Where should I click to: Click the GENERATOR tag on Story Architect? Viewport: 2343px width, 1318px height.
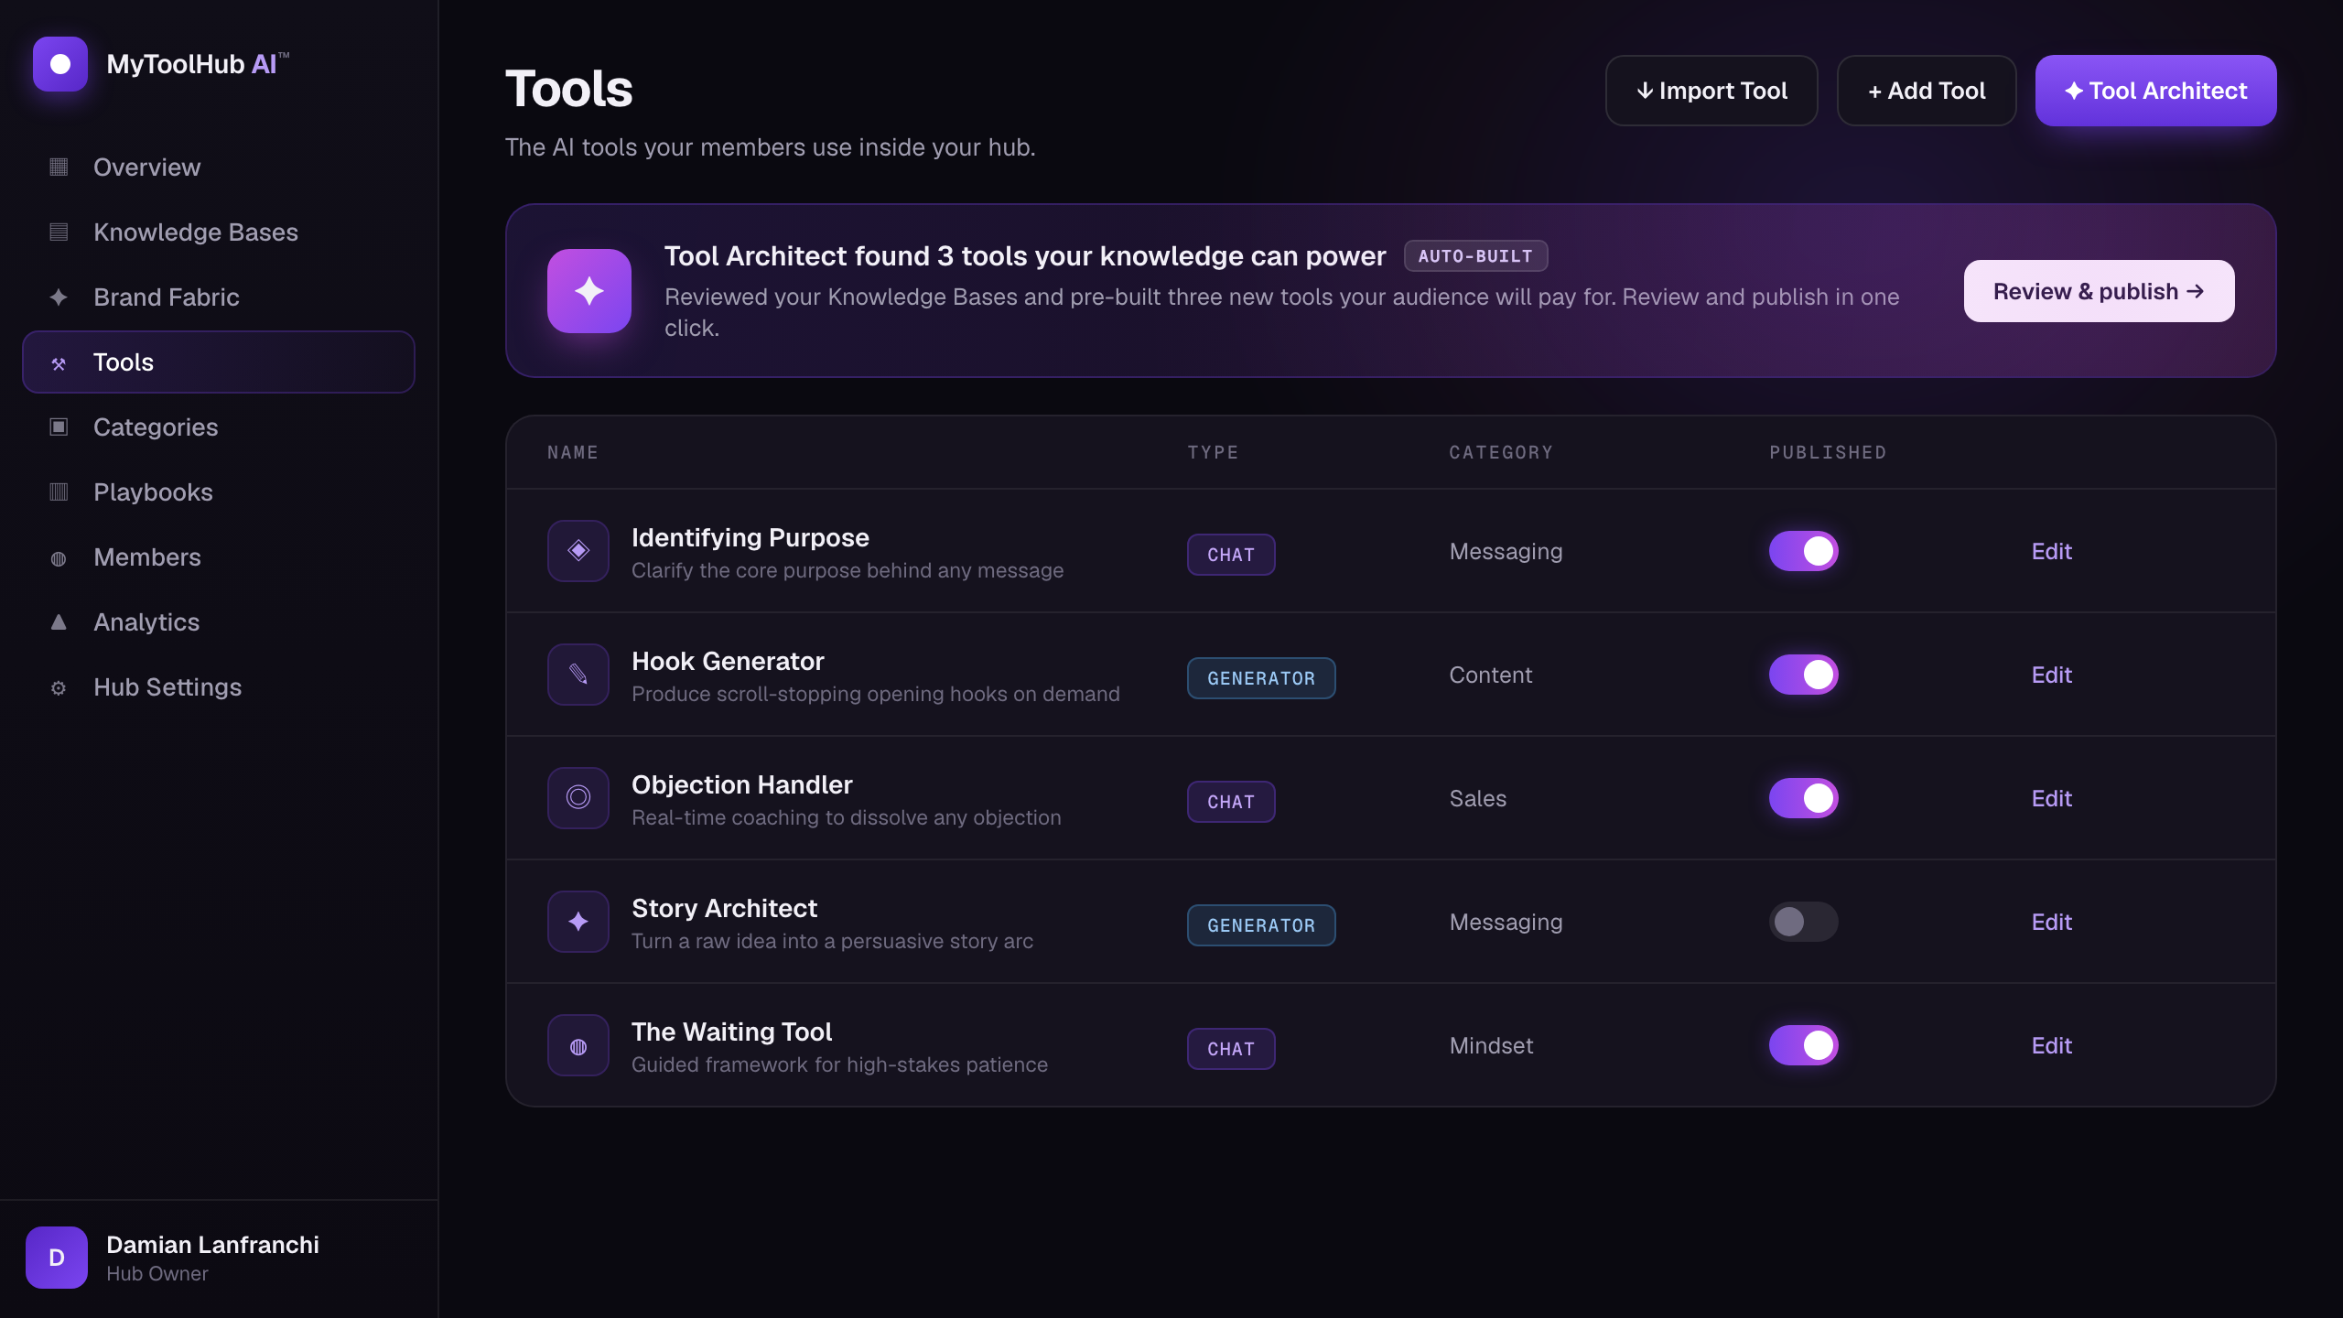point(1261,925)
